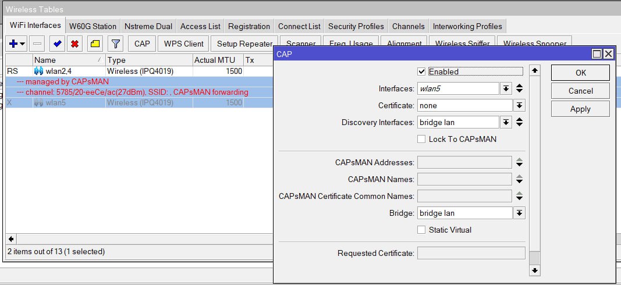The image size is (621, 285).
Task: Click the blue plus Add icon
Action: [13, 44]
